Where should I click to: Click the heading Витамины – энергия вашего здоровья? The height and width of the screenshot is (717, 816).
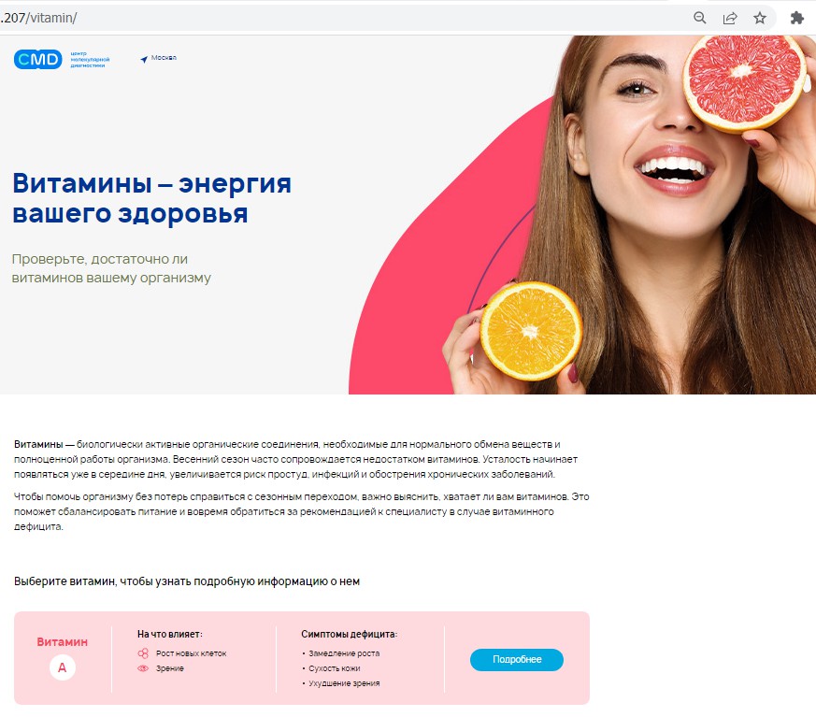click(x=151, y=198)
